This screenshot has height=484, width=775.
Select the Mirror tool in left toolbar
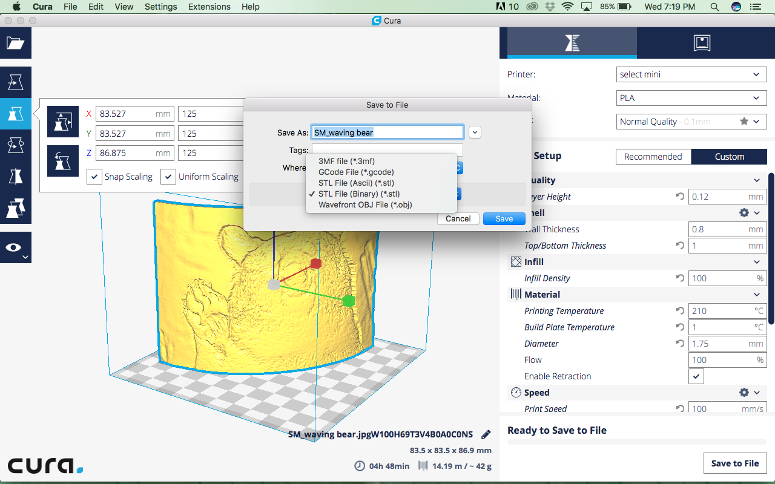(x=15, y=176)
